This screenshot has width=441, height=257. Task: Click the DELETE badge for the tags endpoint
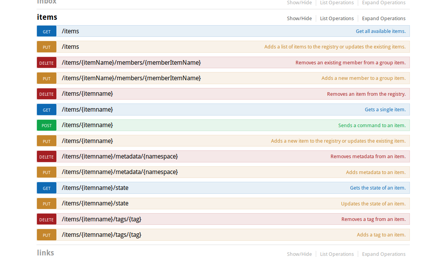47,219
